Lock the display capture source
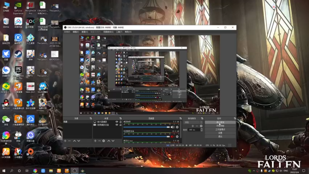Viewport: 309px width, 174px height. tap(121, 122)
